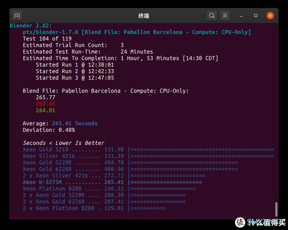Click the green result value 264.01

click(x=46, y=111)
